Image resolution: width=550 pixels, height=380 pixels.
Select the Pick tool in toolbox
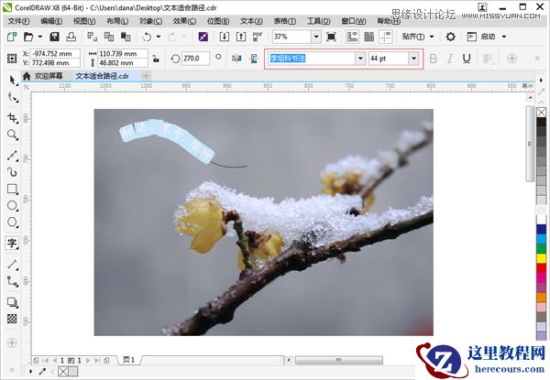pyautogui.click(x=12, y=81)
